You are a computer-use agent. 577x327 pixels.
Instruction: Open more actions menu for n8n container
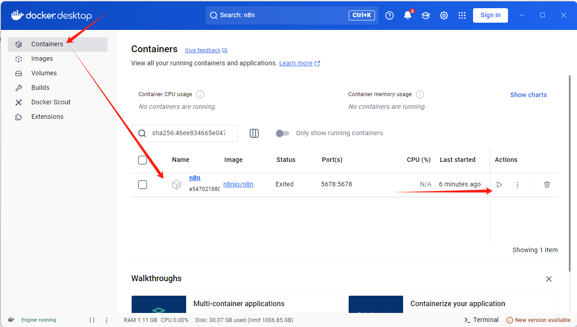tap(518, 185)
